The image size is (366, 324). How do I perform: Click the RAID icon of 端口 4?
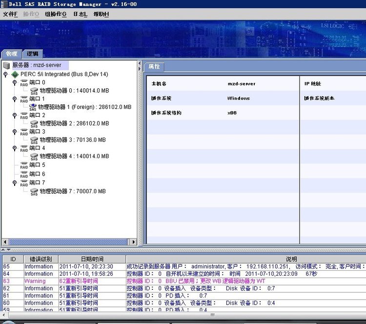(x=24, y=148)
